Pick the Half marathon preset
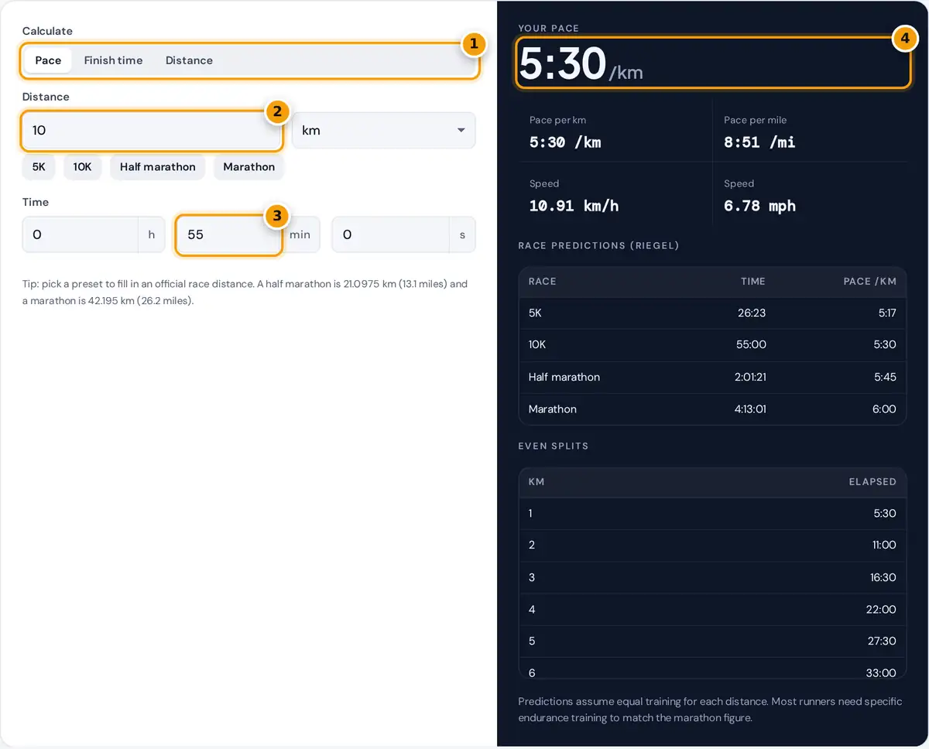The height and width of the screenshot is (749, 929). (158, 166)
